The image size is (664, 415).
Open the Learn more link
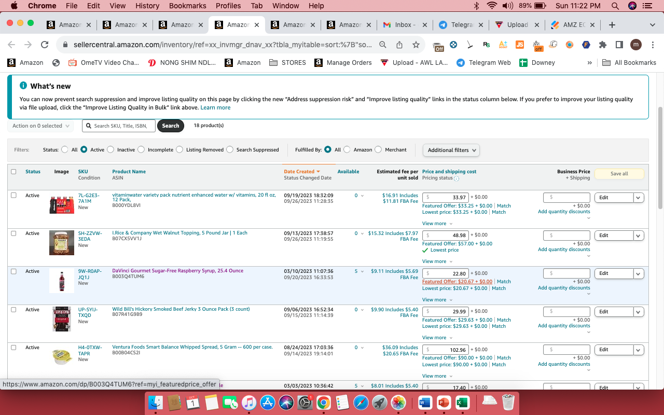click(x=215, y=107)
